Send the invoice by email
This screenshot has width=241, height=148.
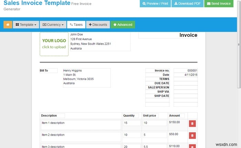tap(219, 3)
